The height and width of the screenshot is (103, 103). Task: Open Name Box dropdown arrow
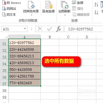pyautogui.click(x=25, y=29)
